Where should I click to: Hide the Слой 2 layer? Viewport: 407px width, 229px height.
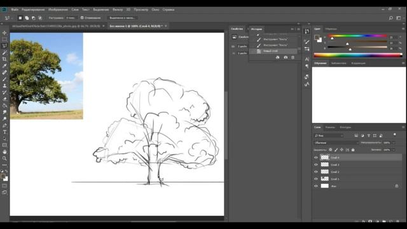[316, 172]
